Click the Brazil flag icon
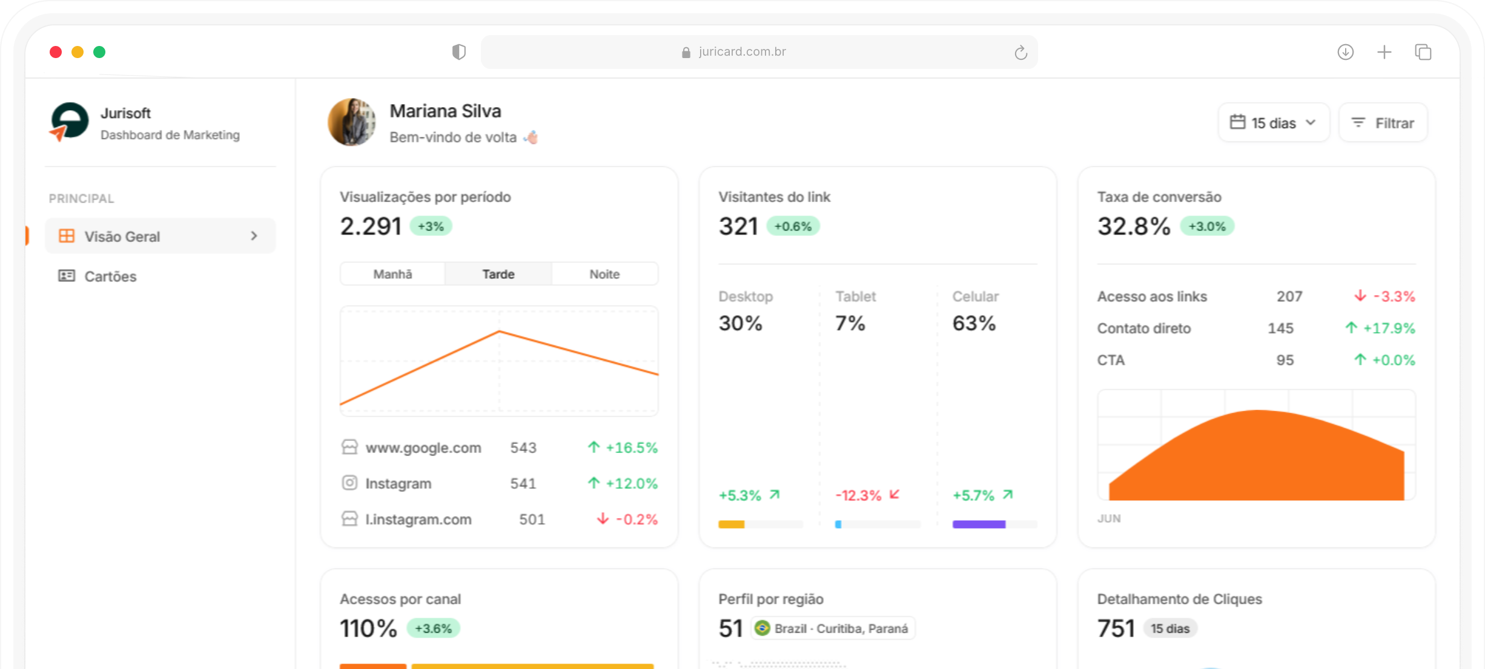 [x=762, y=628]
